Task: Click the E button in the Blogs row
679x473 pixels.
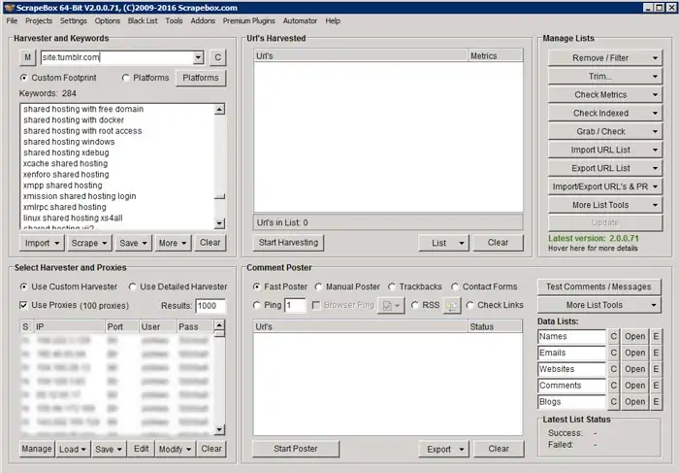Action: click(x=656, y=402)
